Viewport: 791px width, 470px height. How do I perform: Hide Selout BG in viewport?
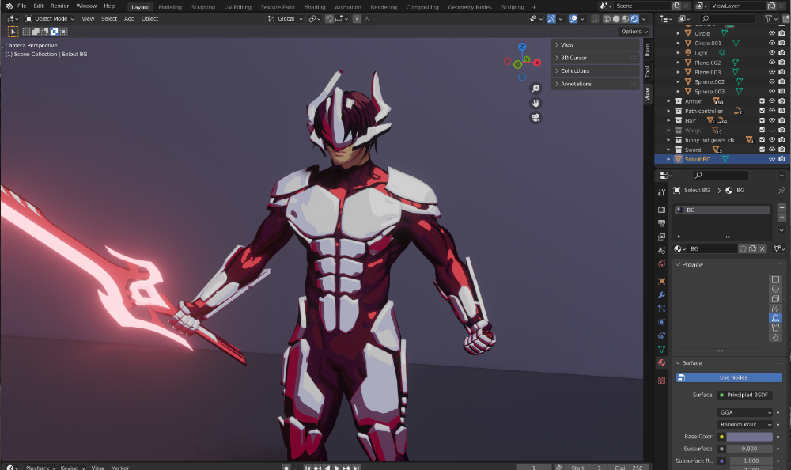pyautogui.click(x=772, y=159)
